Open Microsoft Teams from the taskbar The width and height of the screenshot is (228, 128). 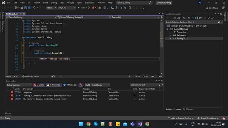(x=132, y=124)
